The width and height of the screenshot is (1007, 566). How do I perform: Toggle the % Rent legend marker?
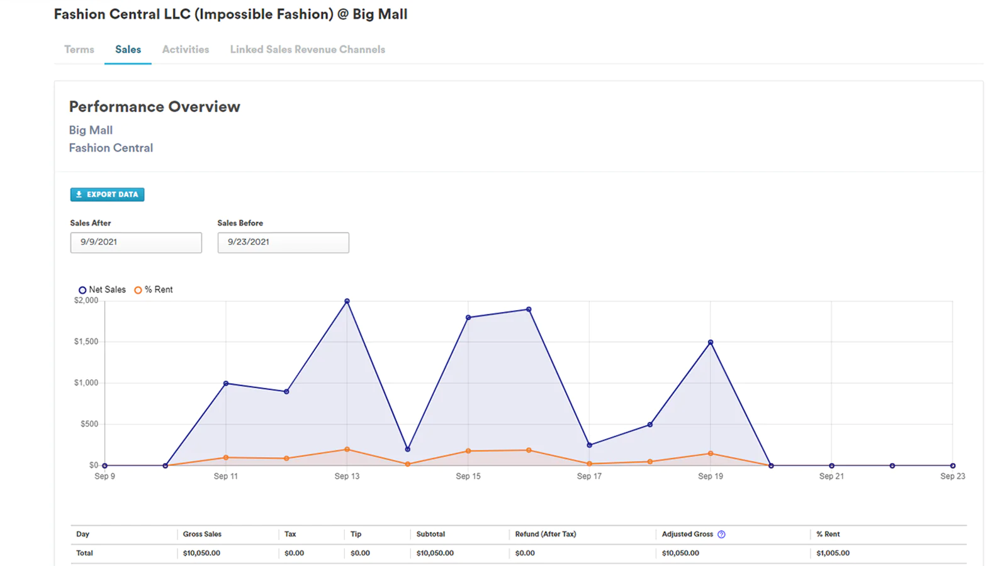pyautogui.click(x=138, y=290)
